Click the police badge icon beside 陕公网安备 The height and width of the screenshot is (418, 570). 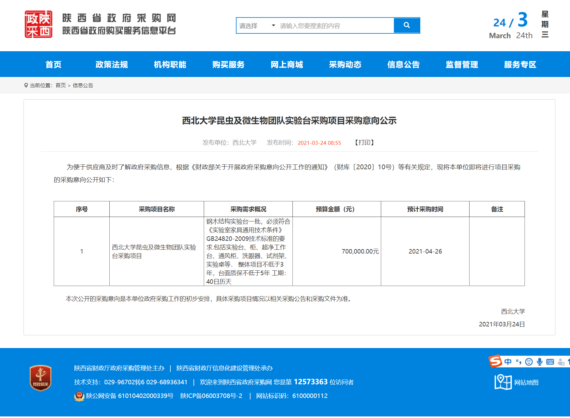click(79, 396)
